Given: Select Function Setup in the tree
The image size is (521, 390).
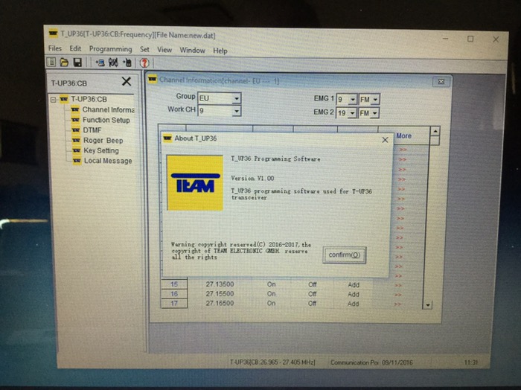Looking at the screenshot, I should (x=106, y=120).
